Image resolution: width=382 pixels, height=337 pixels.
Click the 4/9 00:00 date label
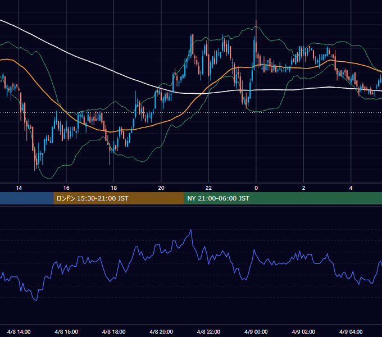[256, 331]
